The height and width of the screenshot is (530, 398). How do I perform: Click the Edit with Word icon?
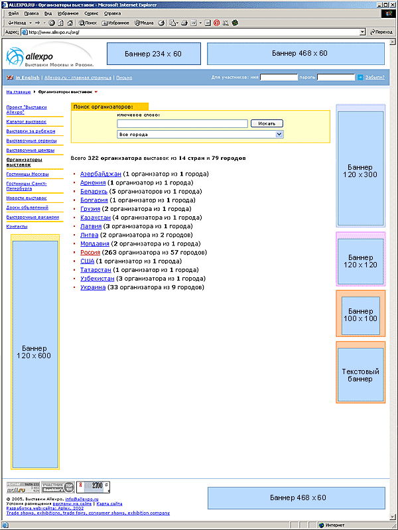[194, 23]
